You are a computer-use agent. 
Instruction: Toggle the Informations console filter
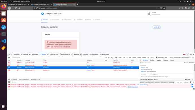(x=164, y=82)
